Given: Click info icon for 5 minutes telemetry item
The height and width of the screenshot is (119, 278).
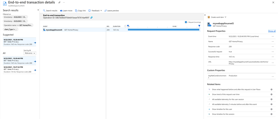Looking at the screenshot, I should point(271,104).
